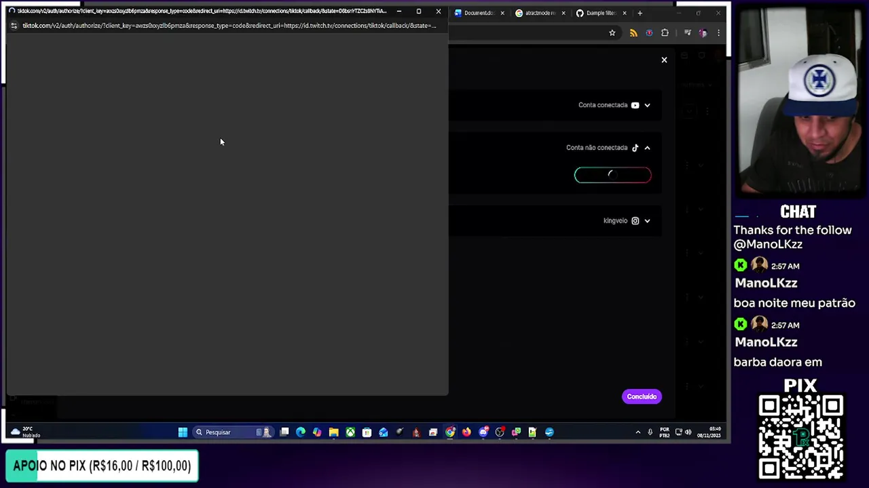Collapse the Conta não conectada TikTok row
The image size is (869, 488).
click(647, 148)
